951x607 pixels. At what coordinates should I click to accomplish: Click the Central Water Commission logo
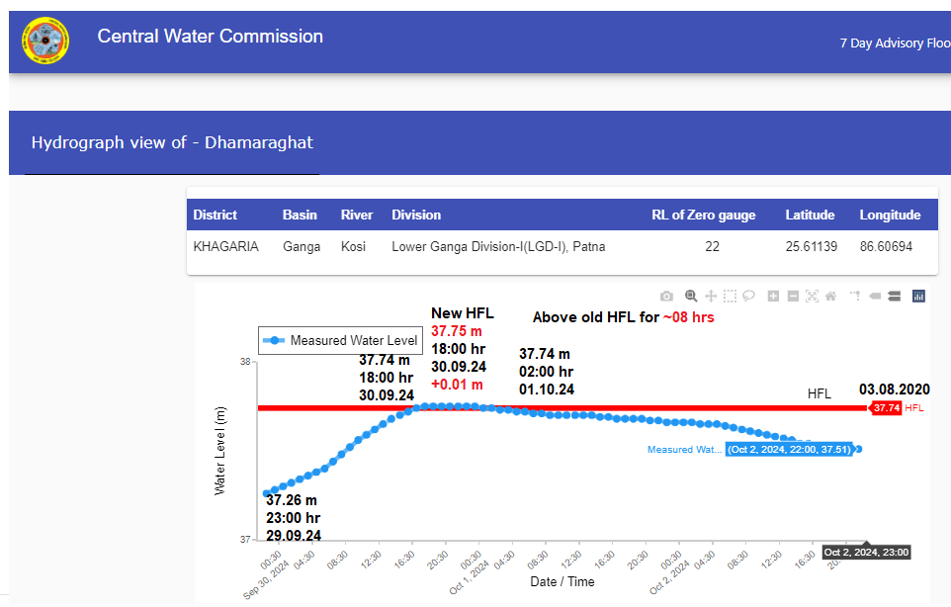click(x=45, y=41)
